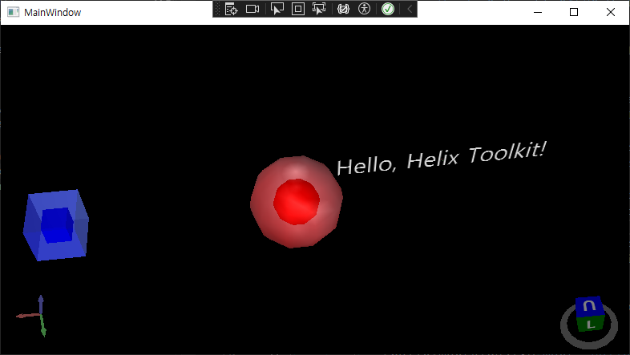The width and height of the screenshot is (630, 355).
Task: Toggle Display Layout Adorners icon
Action: 297,9
